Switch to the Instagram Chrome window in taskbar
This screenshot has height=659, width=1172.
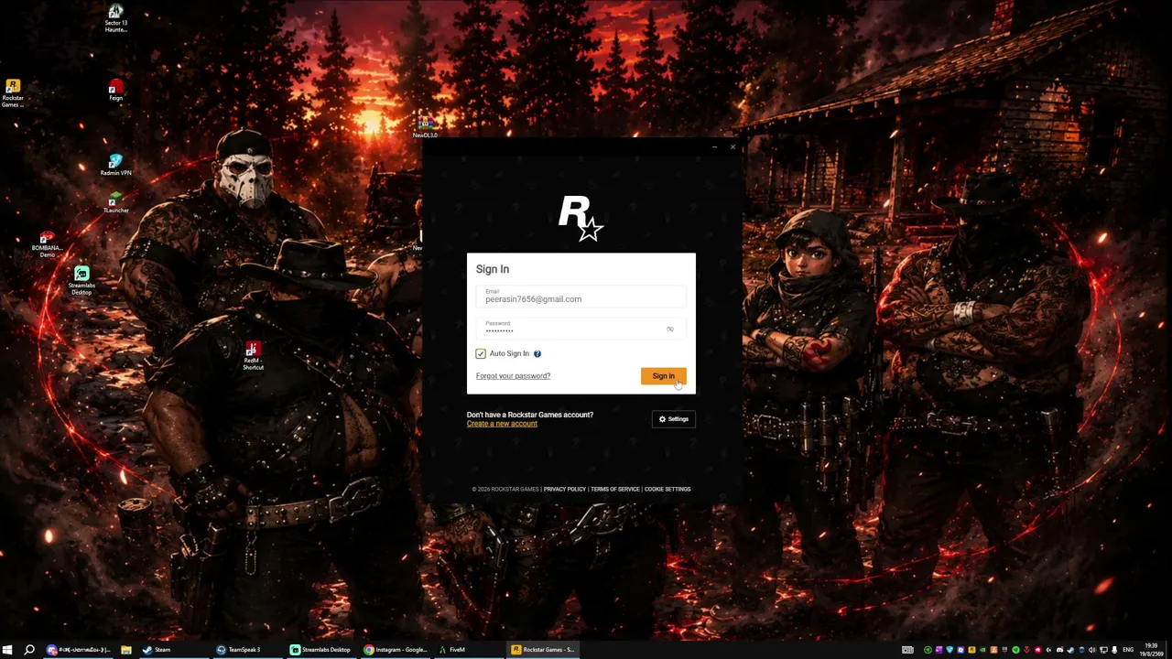pyautogui.click(x=396, y=650)
